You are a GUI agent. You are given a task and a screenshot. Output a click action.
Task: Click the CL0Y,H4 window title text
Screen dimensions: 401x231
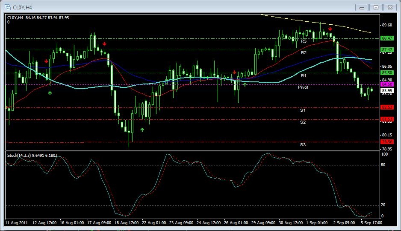tap(22, 8)
